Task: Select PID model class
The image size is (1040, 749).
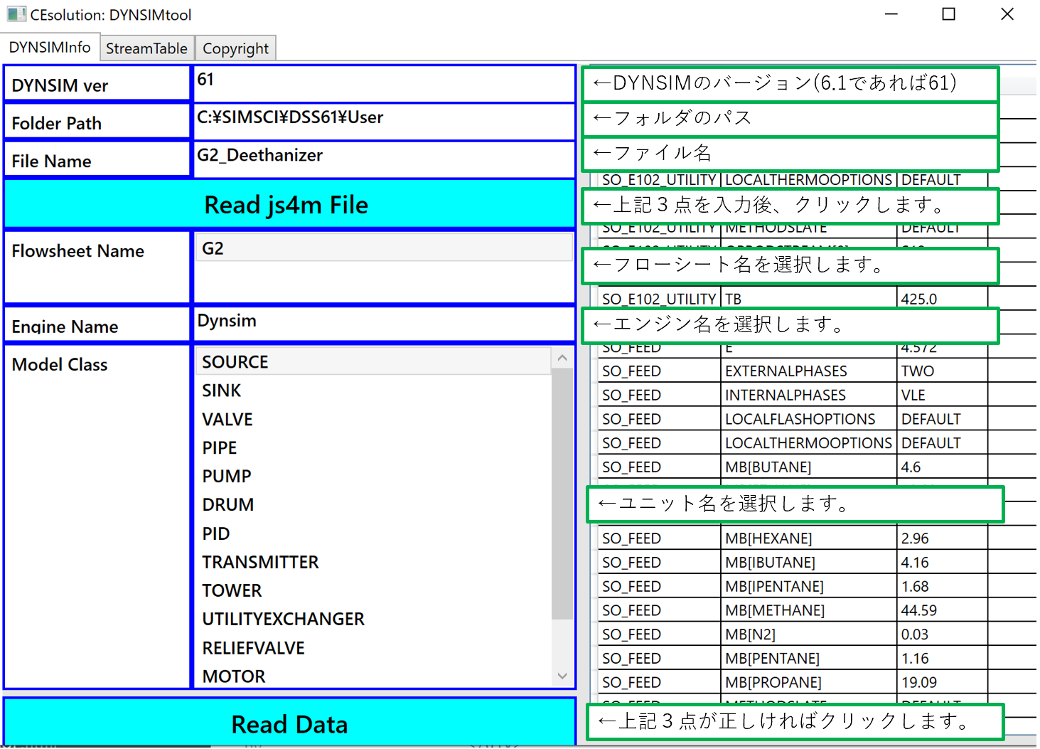Action: click(374, 533)
